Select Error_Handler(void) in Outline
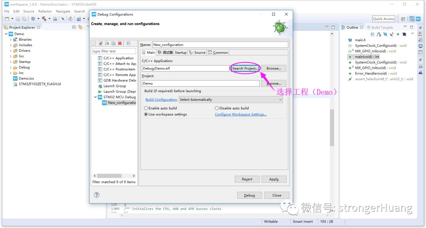Viewport: 426px width, 228px height. [x=373, y=73]
